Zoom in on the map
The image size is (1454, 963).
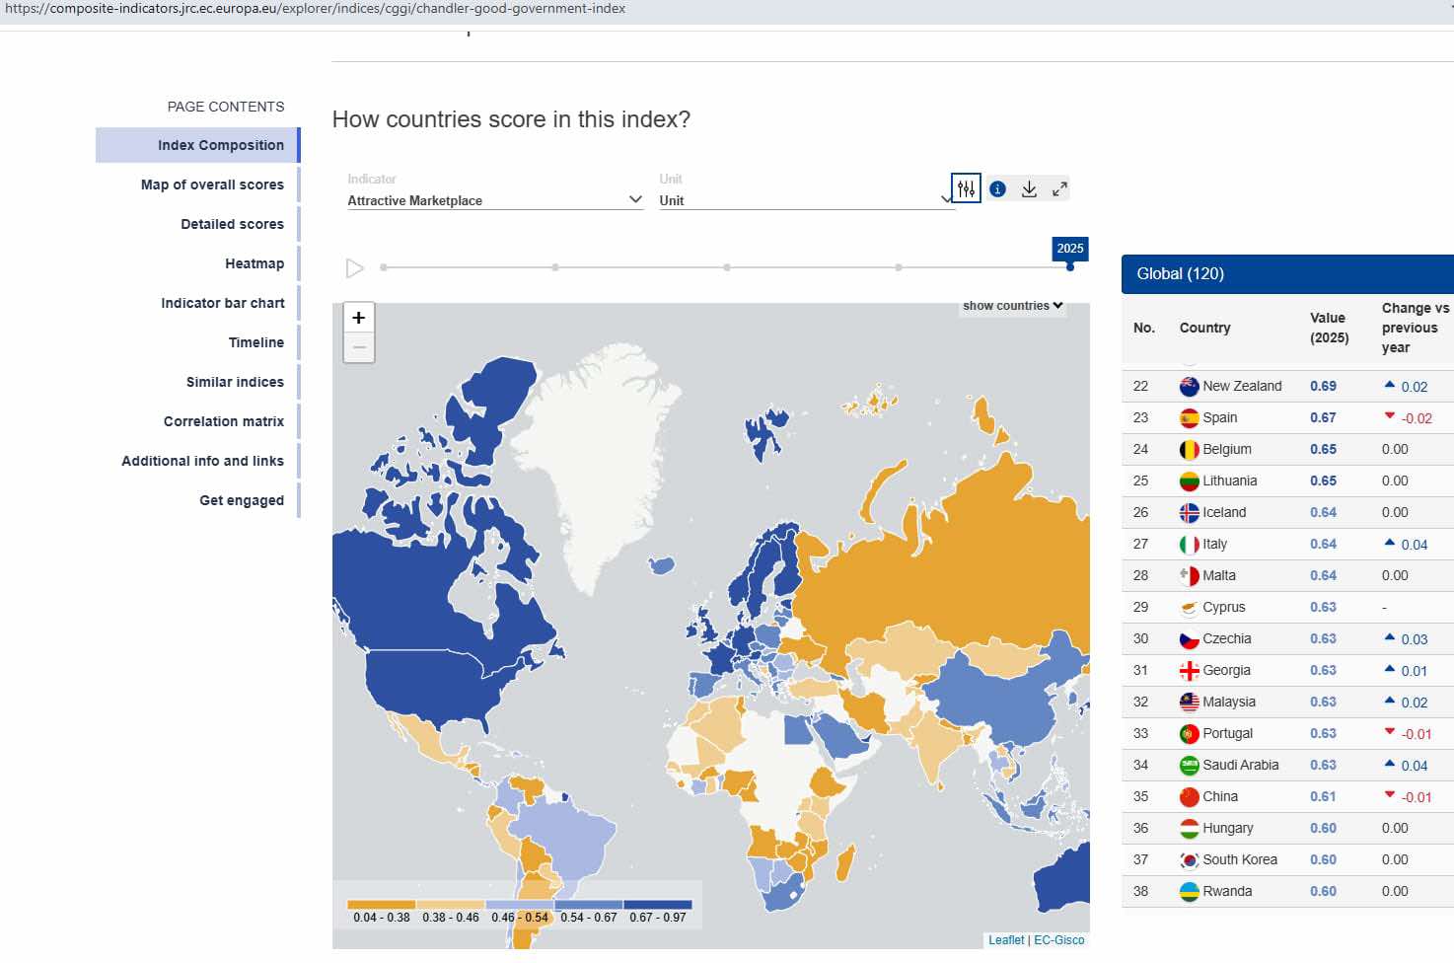pos(359,318)
